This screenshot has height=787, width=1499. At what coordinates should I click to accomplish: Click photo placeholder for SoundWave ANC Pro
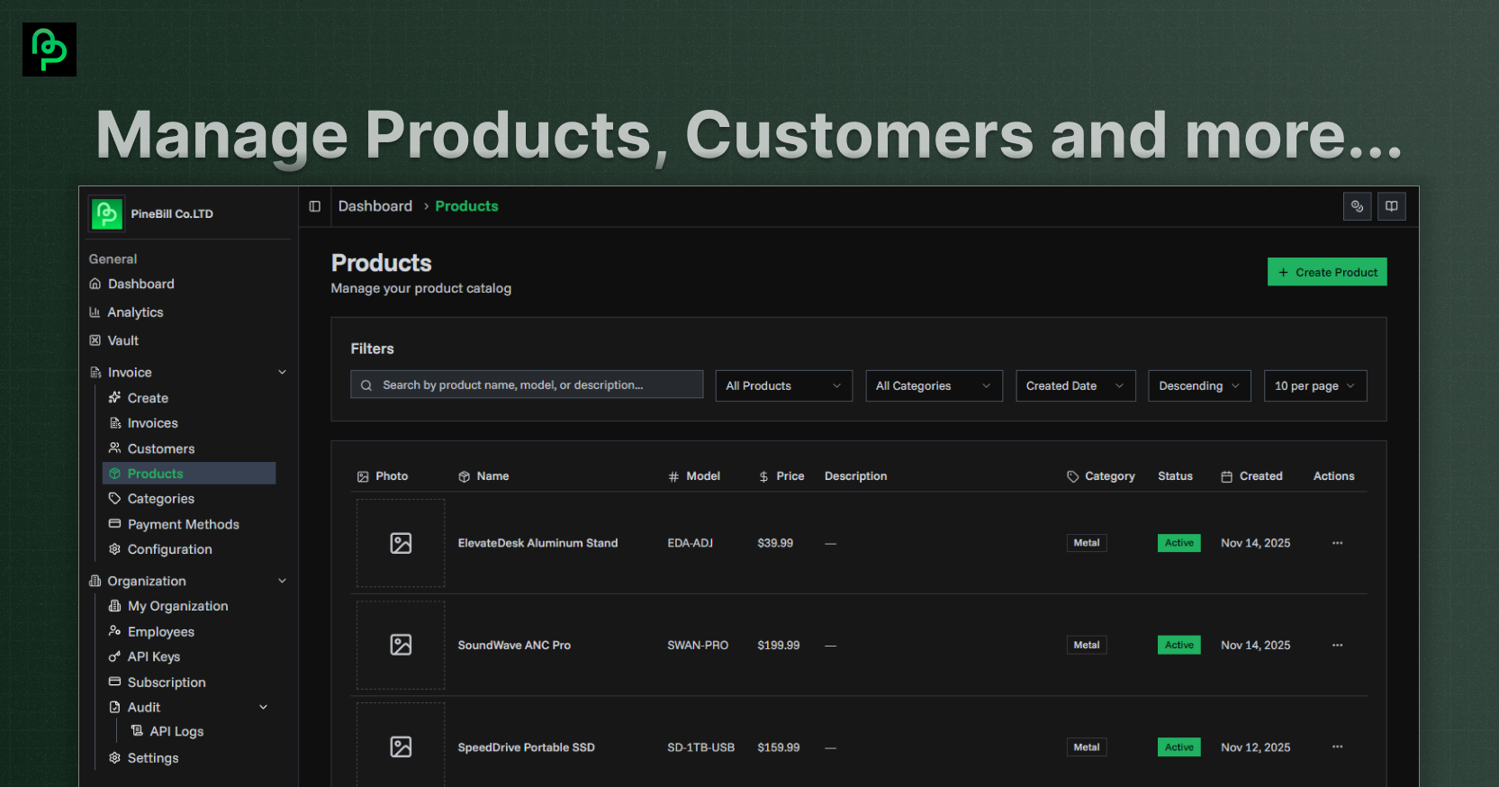(401, 645)
